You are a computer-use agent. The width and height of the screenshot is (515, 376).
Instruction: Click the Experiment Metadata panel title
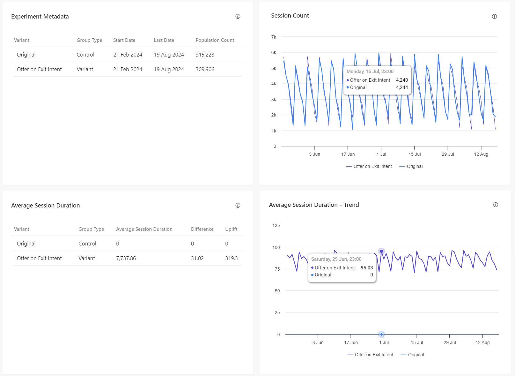(x=40, y=17)
